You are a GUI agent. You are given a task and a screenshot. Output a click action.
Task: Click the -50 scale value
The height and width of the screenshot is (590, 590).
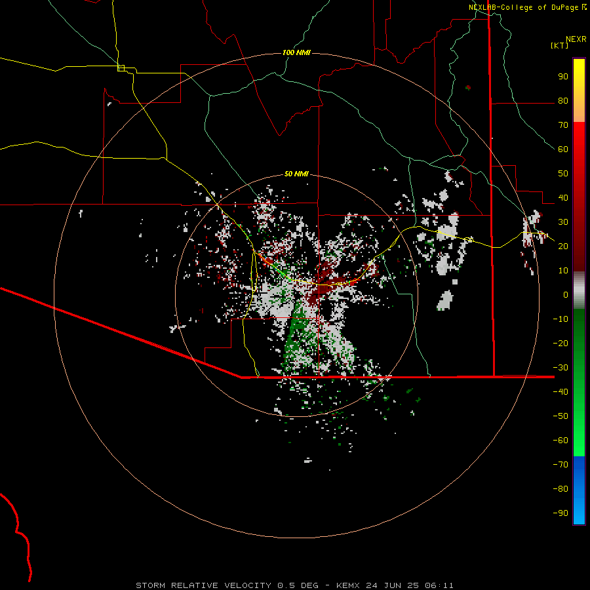(560, 416)
